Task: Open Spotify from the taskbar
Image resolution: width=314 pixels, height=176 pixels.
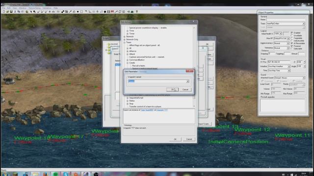Action: (x=55, y=174)
